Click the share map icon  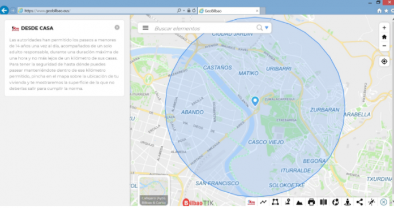point(359,202)
